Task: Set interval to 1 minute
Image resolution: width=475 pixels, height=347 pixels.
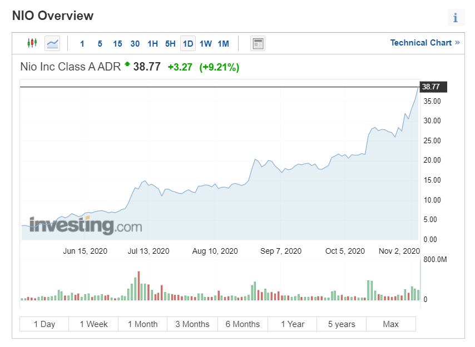Action: coord(82,44)
